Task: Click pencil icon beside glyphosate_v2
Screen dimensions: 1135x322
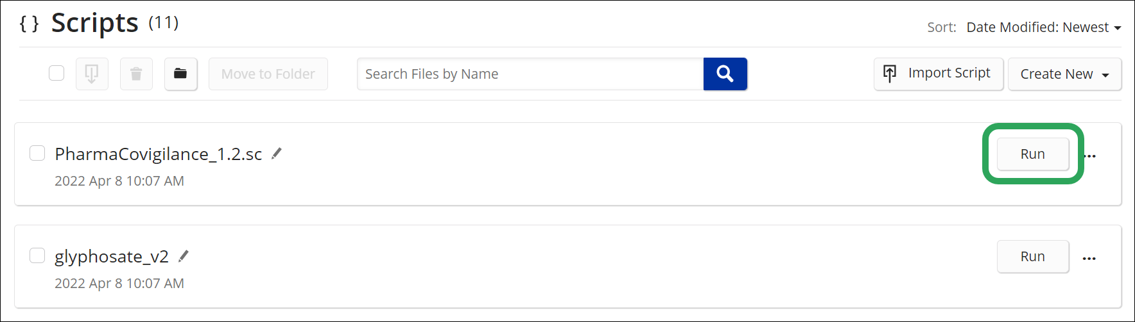Action: (x=184, y=256)
